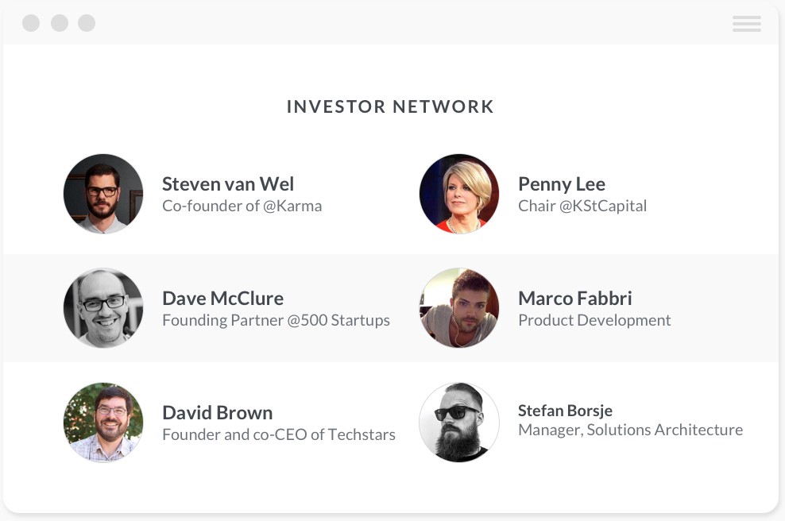
Task: Click the 'Co-founder of @Karma' subtitle
Action: tap(242, 206)
